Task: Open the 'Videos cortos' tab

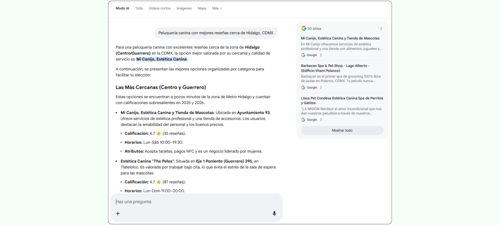Action: pyautogui.click(x=160, y=8)
